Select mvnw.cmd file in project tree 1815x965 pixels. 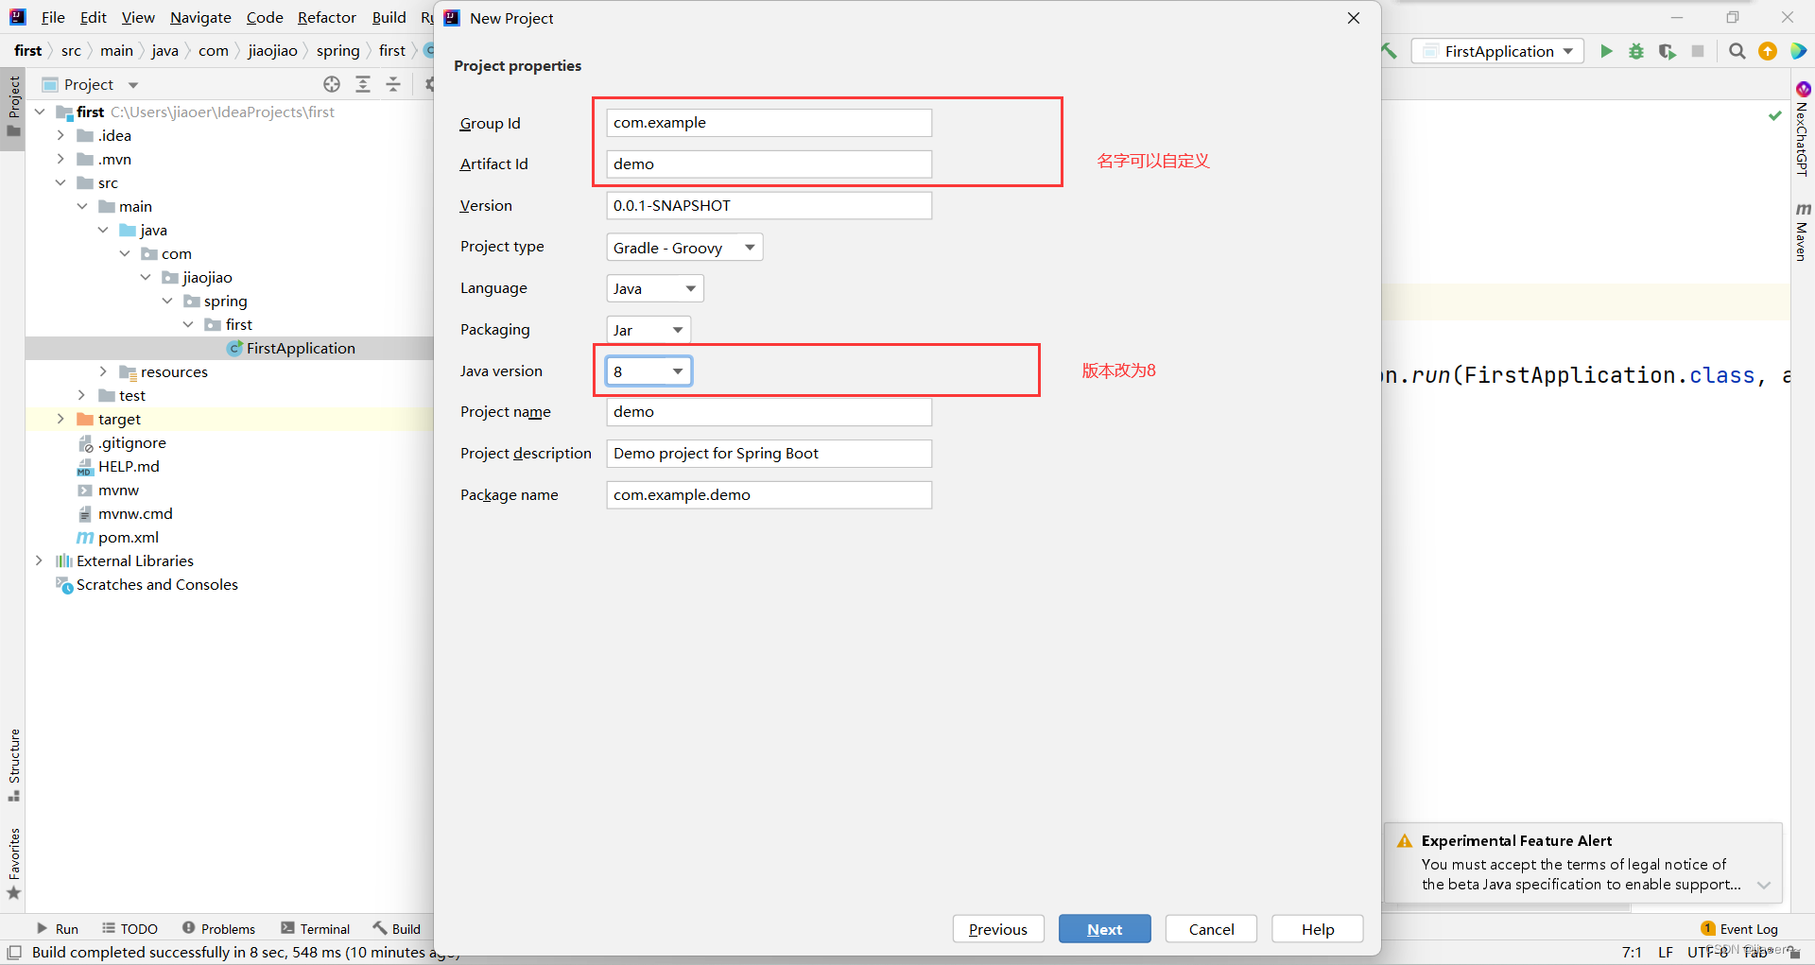click(x=135, y=513)
